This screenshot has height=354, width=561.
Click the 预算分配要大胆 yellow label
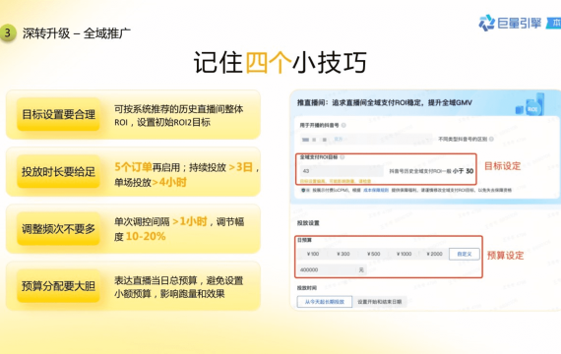[58, 286]
